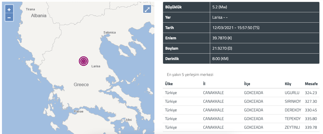This screenshot has width=323, height=134.
Task: Zoom in the map with plus button
Action: (9, 9)
